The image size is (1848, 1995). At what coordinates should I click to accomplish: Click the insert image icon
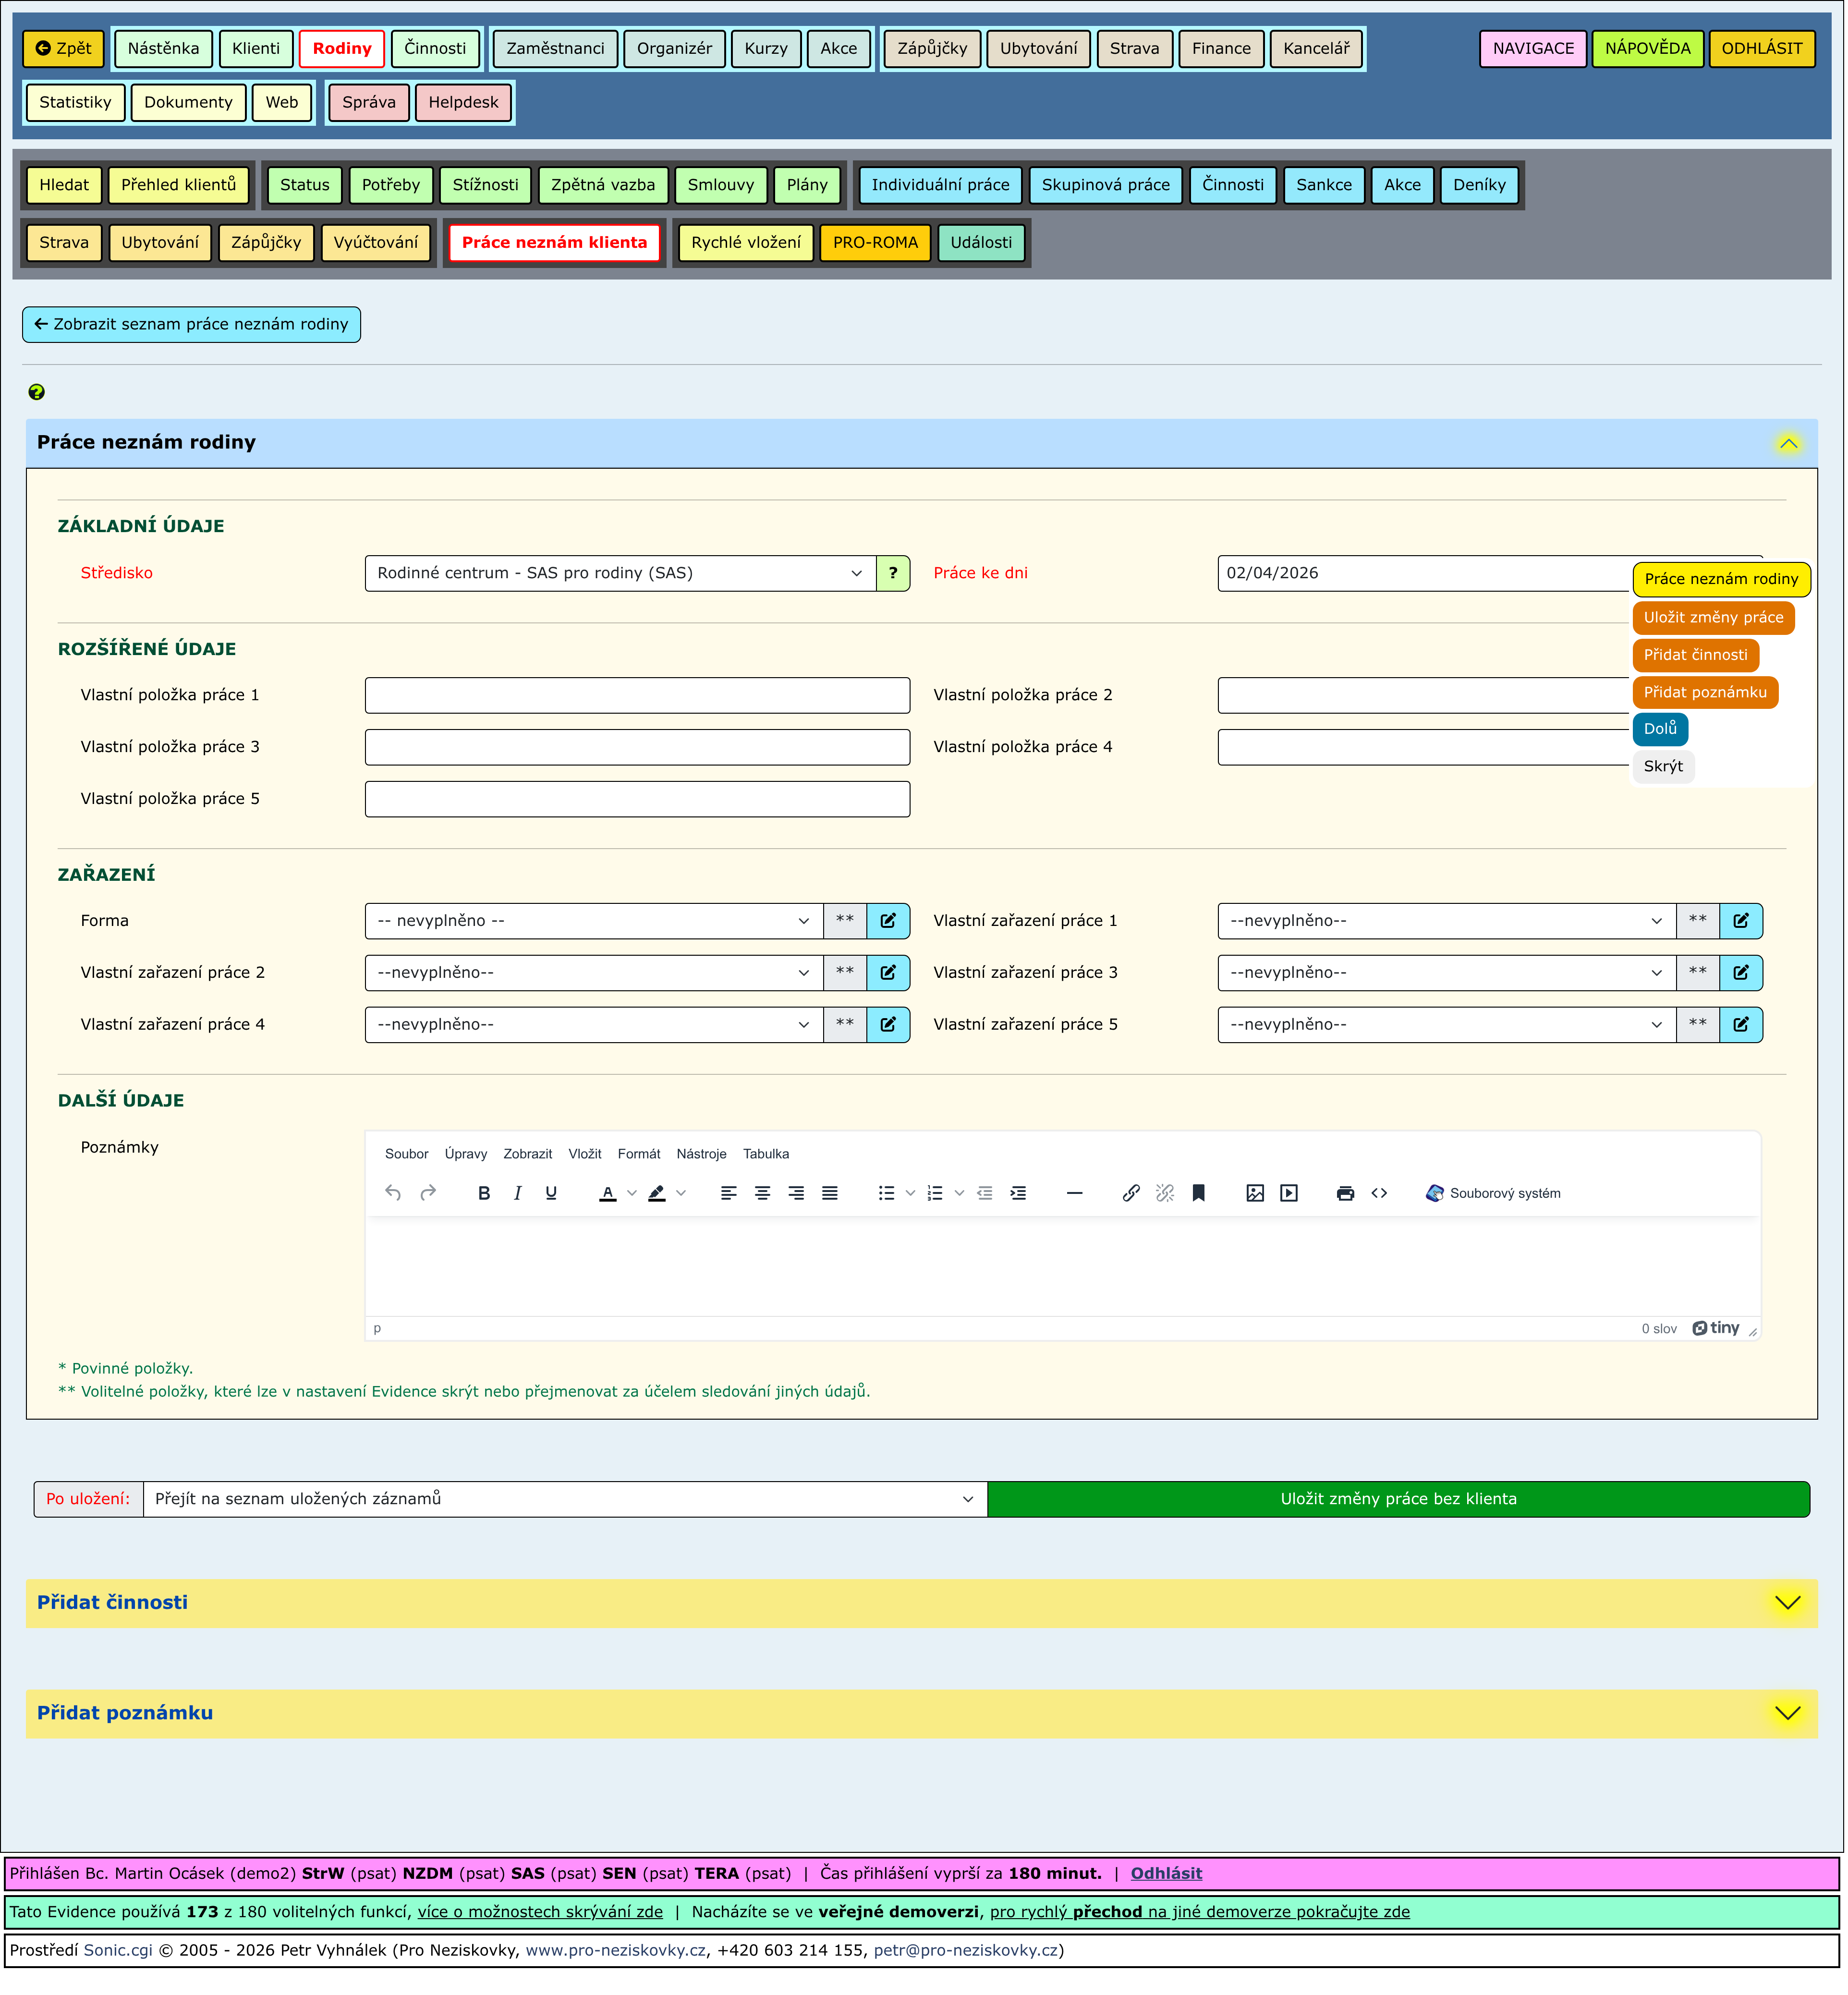click(1255, 1193)
